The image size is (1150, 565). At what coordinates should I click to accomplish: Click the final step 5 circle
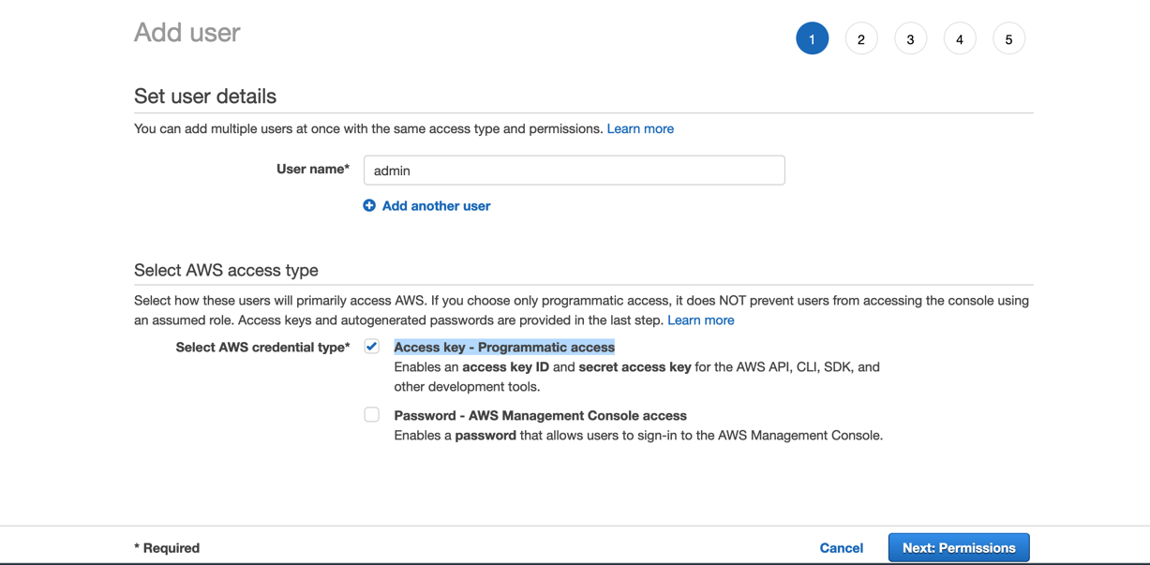[1008, 38]
